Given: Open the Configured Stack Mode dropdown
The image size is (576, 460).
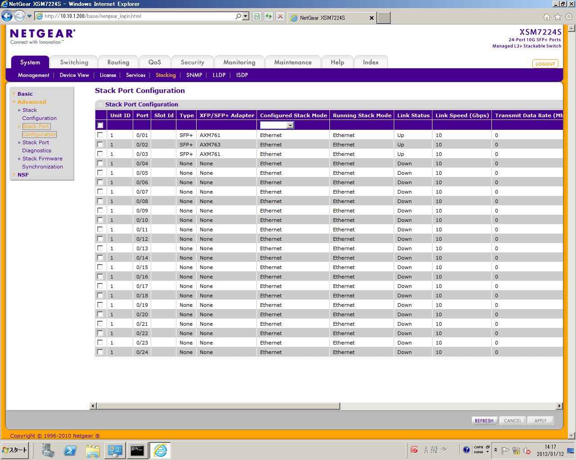Looking at the screenshot, I should [x=277, y=125].
